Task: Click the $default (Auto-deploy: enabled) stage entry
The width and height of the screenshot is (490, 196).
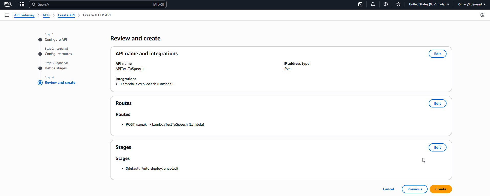Action: click(x=152, y=168)
